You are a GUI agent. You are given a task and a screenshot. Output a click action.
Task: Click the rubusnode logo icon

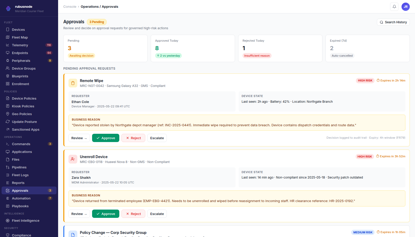[8, 9]
